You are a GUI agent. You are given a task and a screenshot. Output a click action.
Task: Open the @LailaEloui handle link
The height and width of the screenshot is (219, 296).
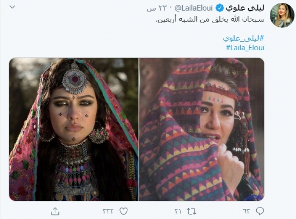196,8
